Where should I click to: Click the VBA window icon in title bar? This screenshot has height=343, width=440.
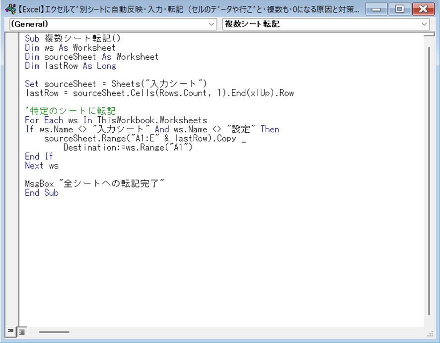tap(10, 9)
